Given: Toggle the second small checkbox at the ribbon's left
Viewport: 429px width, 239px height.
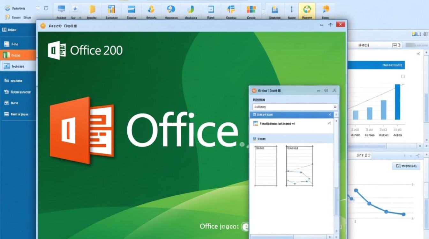Looking at the screenshot, I should click(46, 8).
